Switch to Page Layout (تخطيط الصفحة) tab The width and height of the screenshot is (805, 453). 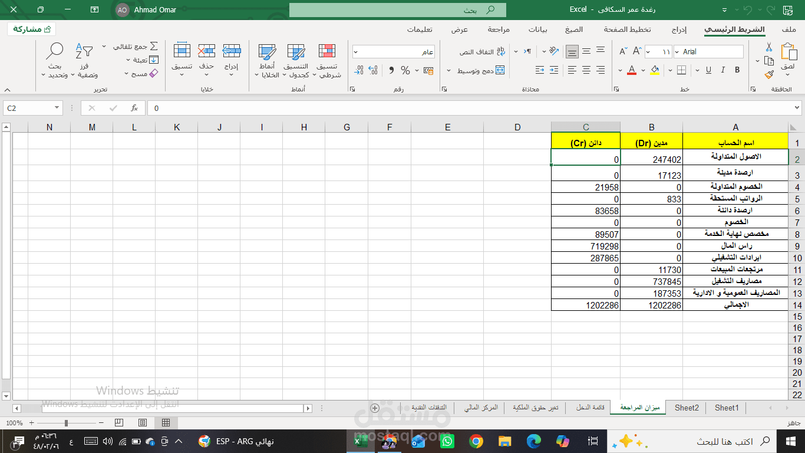(x=628, y=29)
